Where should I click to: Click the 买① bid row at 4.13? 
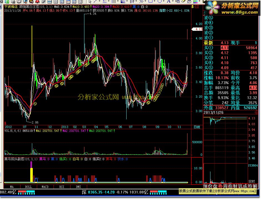point(231,48)
